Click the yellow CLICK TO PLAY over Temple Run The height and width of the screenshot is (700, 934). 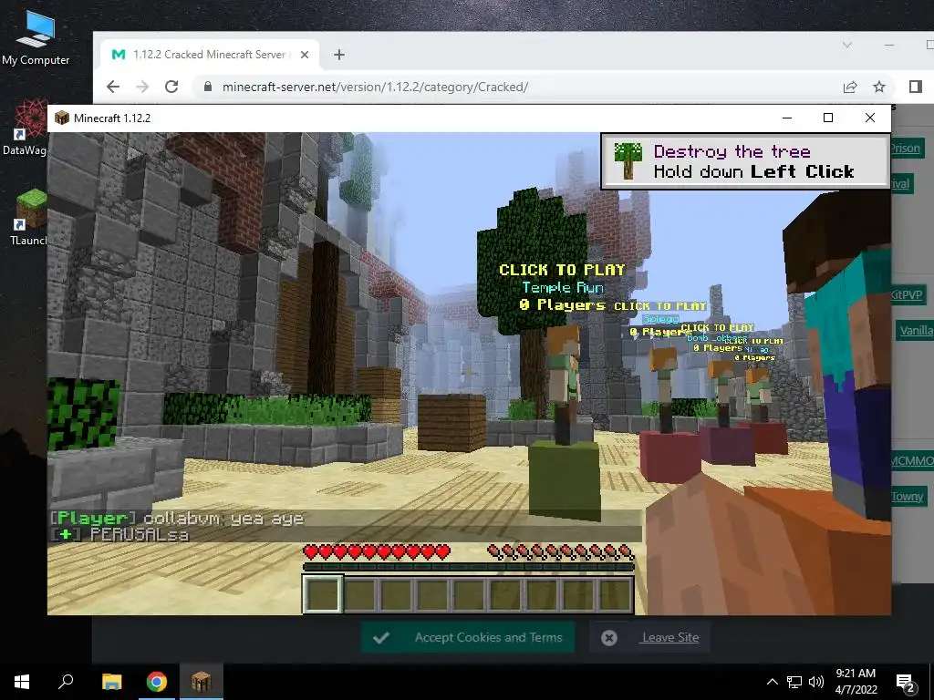click(562, 270)
